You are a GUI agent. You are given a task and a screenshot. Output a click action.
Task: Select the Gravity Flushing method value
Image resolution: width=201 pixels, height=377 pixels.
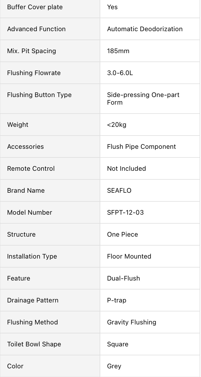coord(132,322)
